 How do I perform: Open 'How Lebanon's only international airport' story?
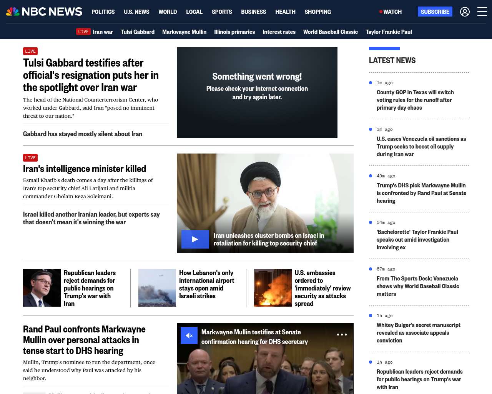pyautogui.click(x=206, y=284)
